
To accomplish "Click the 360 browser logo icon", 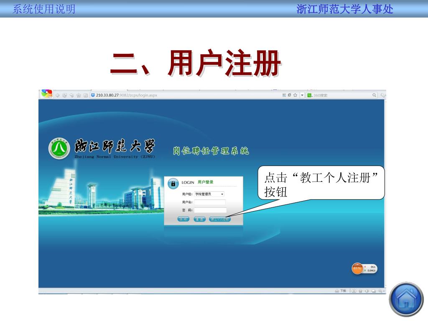I will click(x=47, y=94).
